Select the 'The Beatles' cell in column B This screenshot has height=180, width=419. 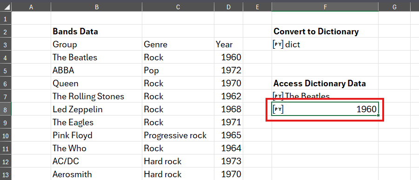point(96,57)
